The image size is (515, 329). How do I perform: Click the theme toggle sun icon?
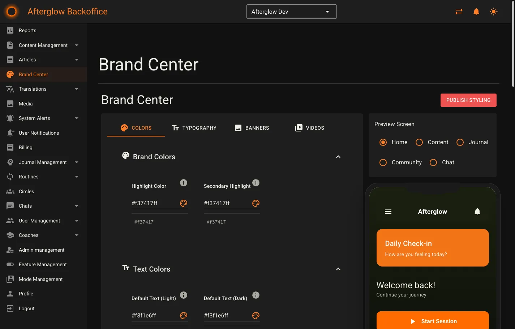coord(493,11)
